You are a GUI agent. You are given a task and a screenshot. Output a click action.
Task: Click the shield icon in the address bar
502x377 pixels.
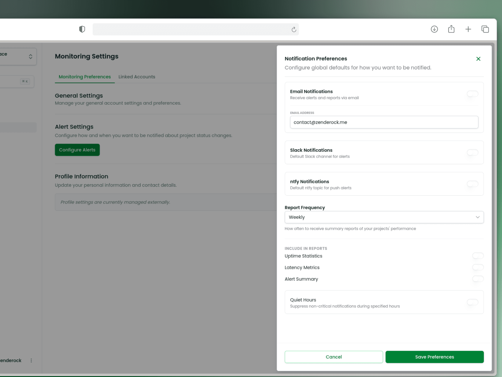82,29
